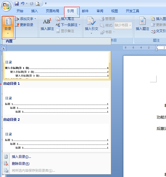The height and width of the screenshot is (177, 166).
Task: Open 管理源 source manager
Action: click(x=108, y=19)
